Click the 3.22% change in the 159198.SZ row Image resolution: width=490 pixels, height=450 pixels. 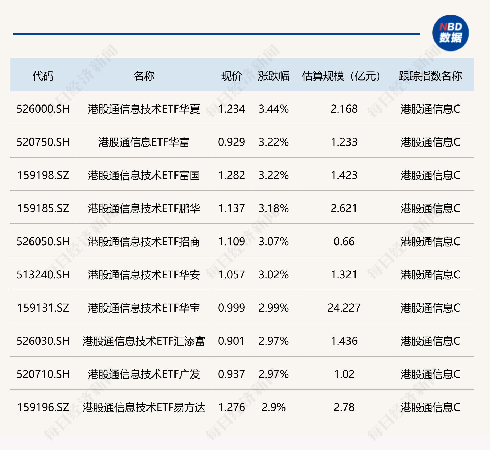[274, 175]
